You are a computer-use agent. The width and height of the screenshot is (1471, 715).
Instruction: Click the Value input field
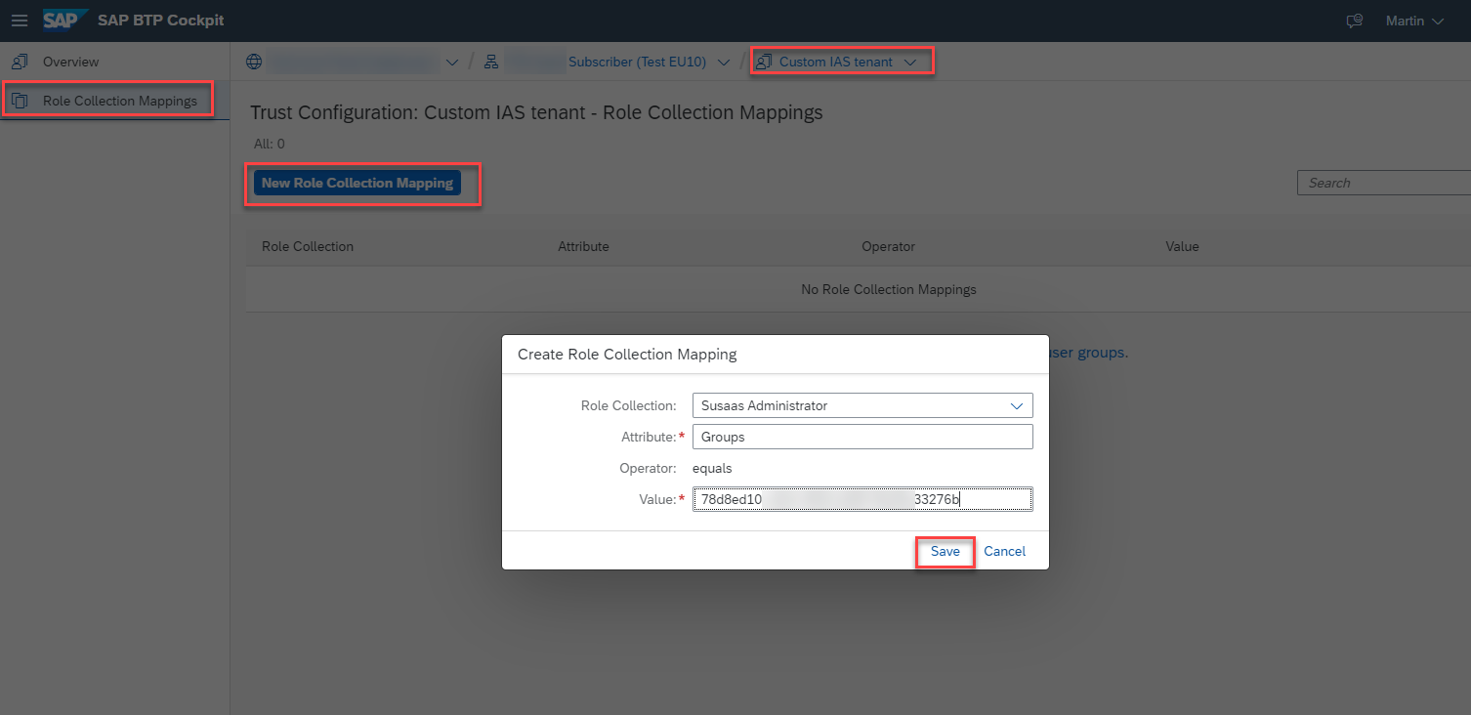[x=862, y=499]
